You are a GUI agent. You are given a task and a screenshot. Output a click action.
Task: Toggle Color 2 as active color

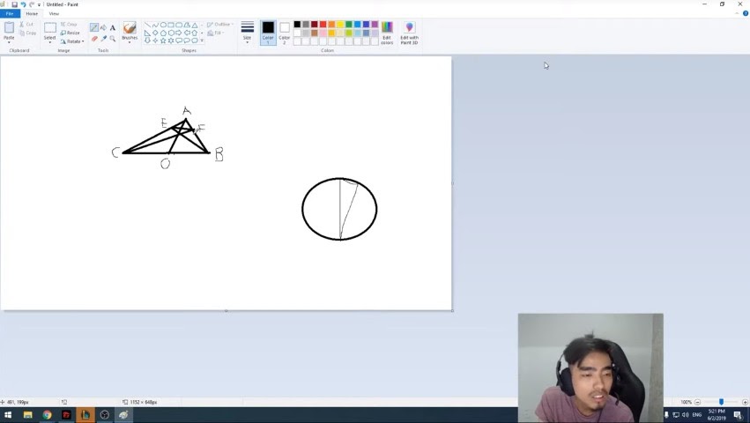coord(284,33)
